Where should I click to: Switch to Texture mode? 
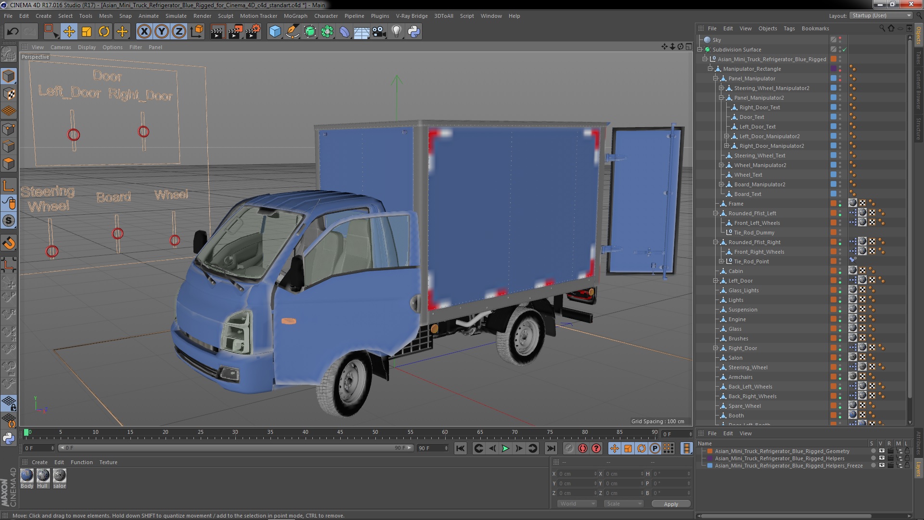click(9, 94)
